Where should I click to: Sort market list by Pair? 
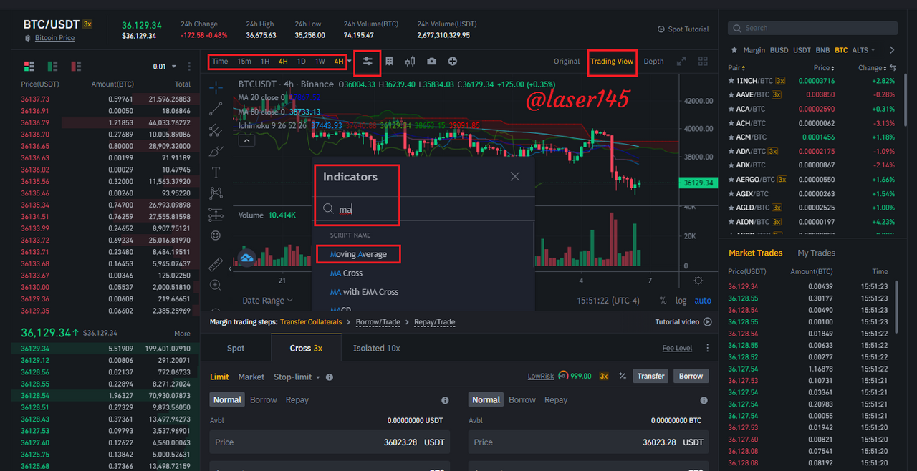tap(736, 68)
